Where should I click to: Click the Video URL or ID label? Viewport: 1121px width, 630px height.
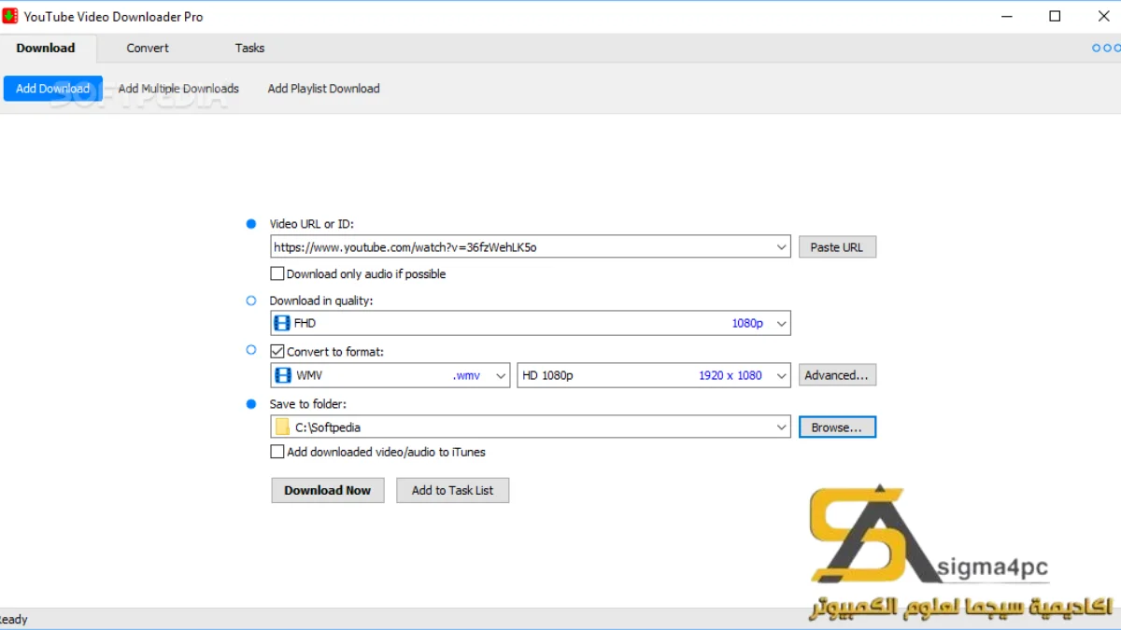click(x=312, y=224)
